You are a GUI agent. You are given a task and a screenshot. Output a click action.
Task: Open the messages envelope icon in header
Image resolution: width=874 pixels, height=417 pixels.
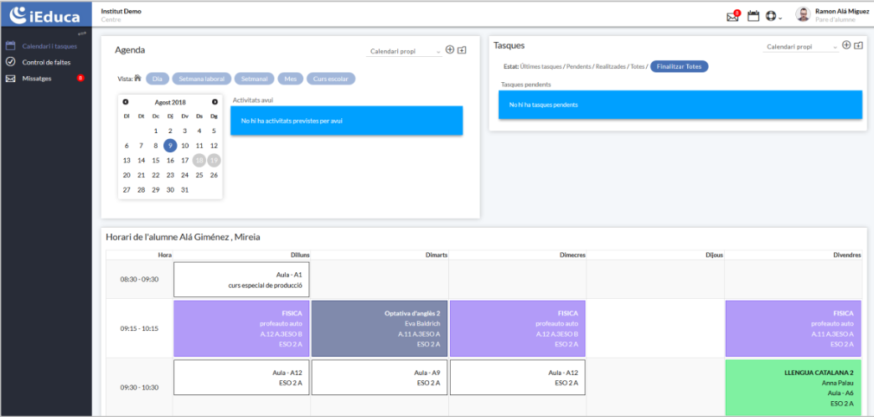732,16
